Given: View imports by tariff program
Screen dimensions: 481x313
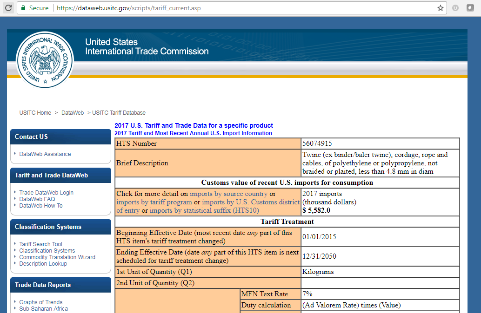Looking at the screenshot, I should tap(154, 202).
